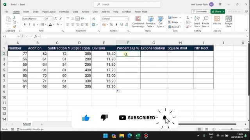Viewport: 250px width, 140px height.
Task: Add a new sheet with the plus button
Action: [42, 124]
